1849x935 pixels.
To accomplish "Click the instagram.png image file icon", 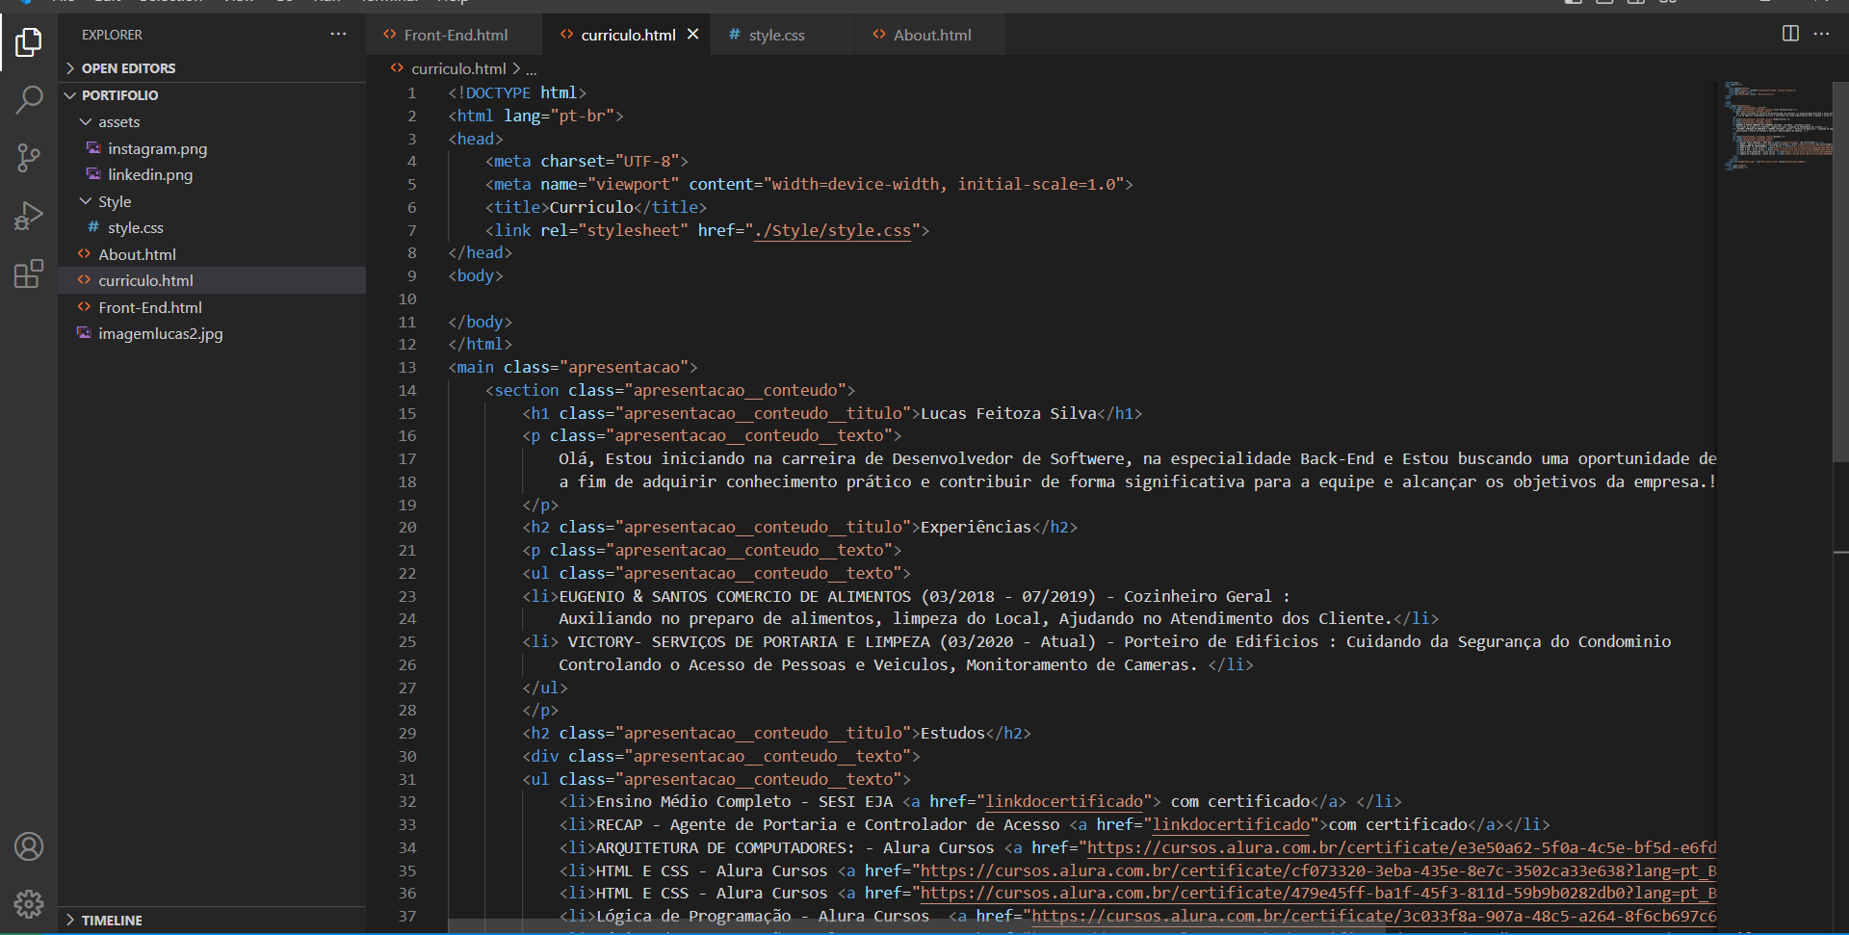I will tap(93, 148).
